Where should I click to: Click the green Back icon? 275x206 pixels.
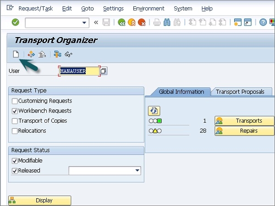(121, 22)
